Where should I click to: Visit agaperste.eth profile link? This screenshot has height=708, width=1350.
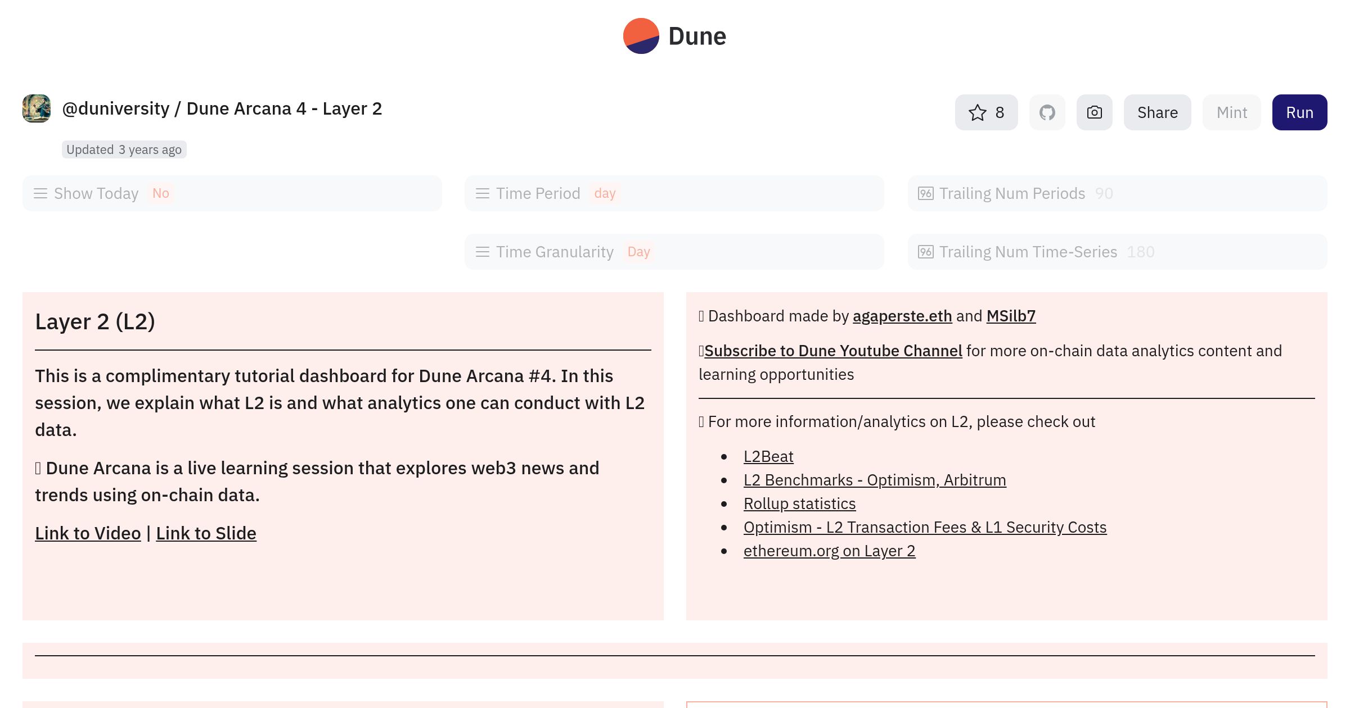click(902, 316)
